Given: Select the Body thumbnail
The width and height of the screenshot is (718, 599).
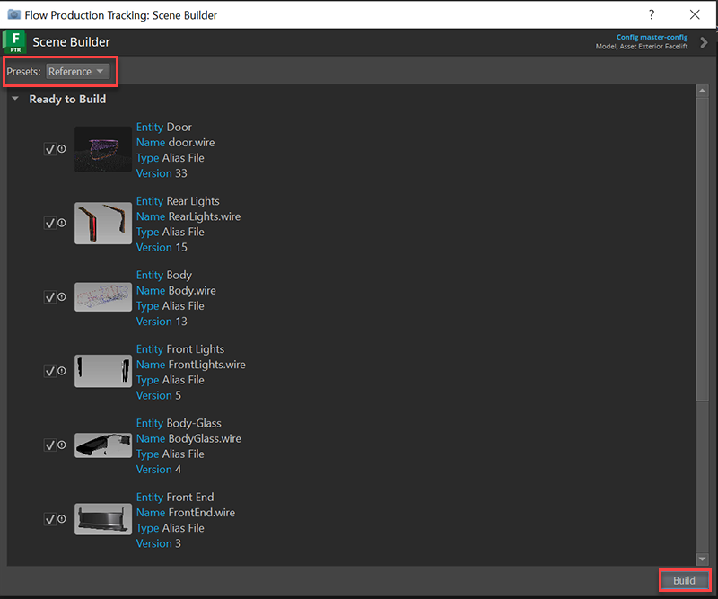Looking at the screenshot, I should coord(103,297).
